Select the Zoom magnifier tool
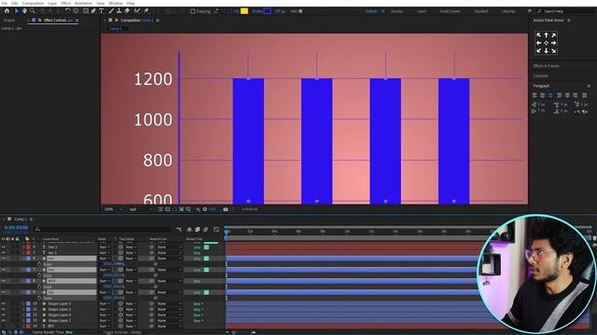 (x=33, y=11)
